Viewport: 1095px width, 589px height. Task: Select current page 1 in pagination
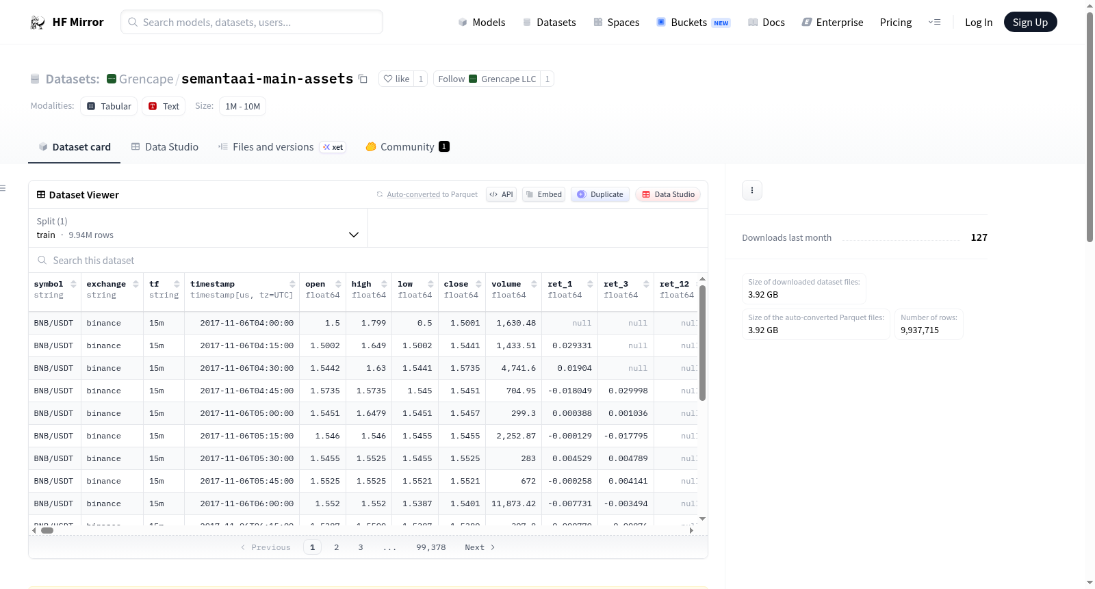click(x=313, y=547)
